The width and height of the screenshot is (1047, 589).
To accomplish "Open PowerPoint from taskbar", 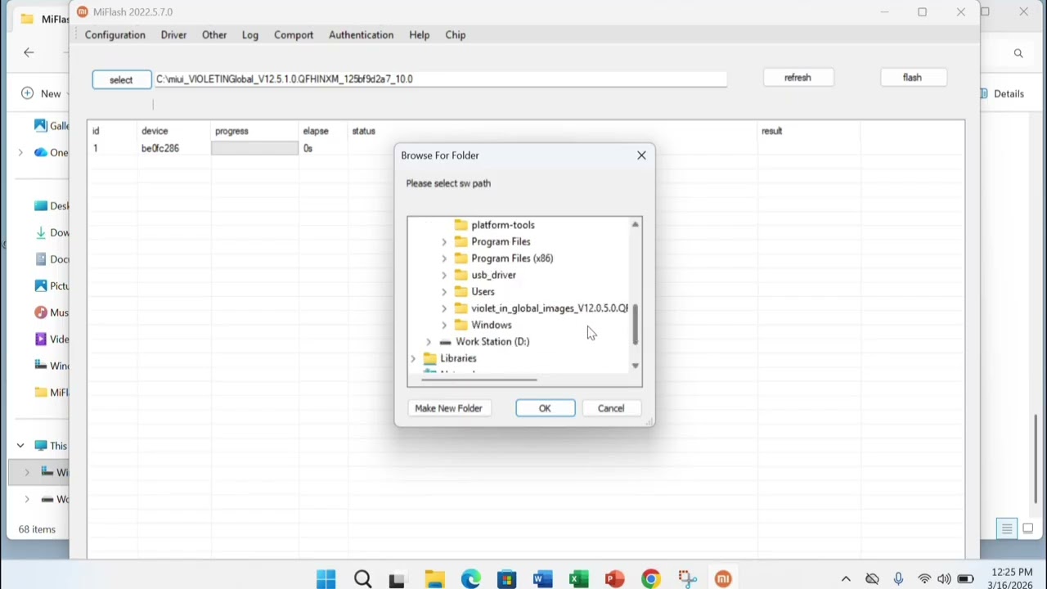I will [x=614, y=579].
